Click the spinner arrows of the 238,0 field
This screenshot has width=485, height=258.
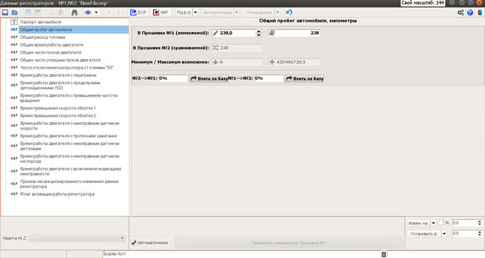258,33
